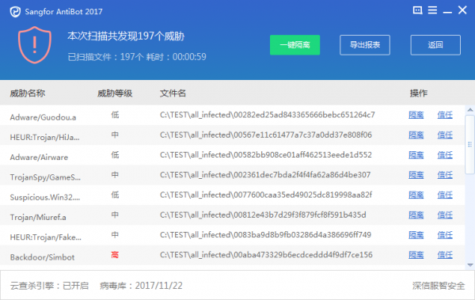The image size is (475, 300).
Task: Click the red 高 level of Backdoor/Simbot
Action: tap(115, 255)
